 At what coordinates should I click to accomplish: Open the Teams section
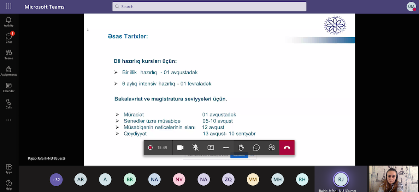8,55
